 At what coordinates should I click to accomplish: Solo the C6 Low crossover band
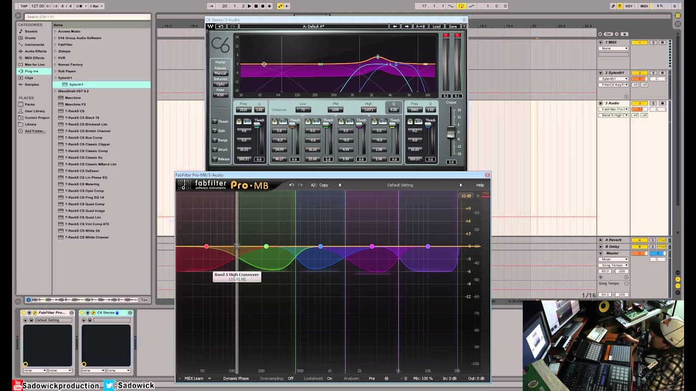click(275, 122)
